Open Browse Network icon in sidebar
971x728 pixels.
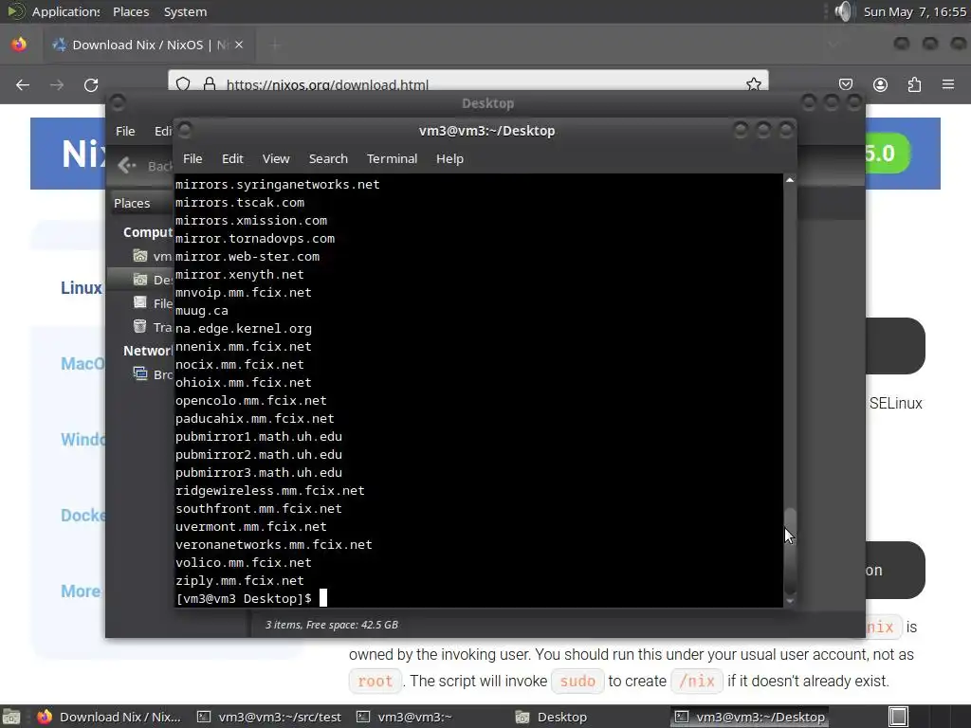point(140,373)
